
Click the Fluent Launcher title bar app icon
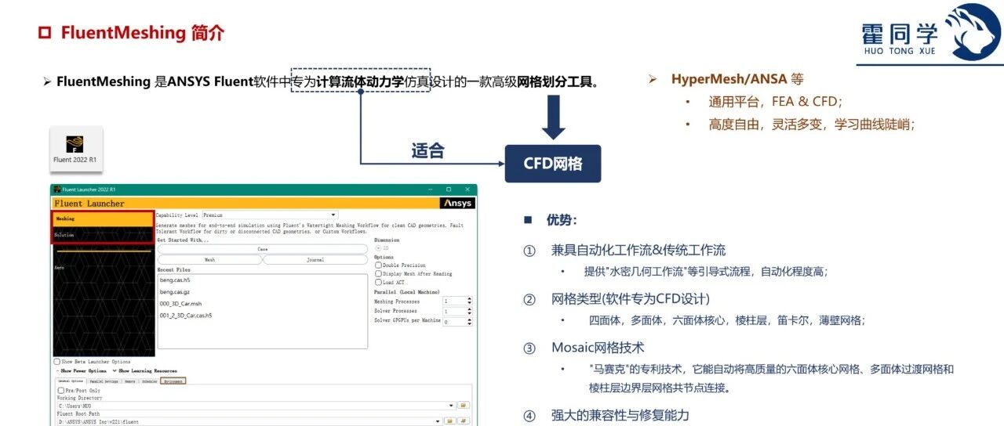[x=56, y=190]
